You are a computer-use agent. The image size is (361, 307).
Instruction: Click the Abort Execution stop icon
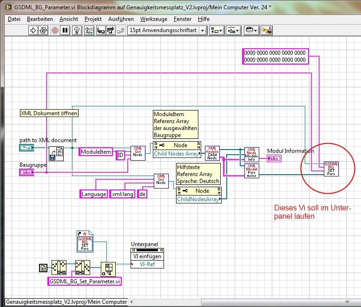(55, 30)
